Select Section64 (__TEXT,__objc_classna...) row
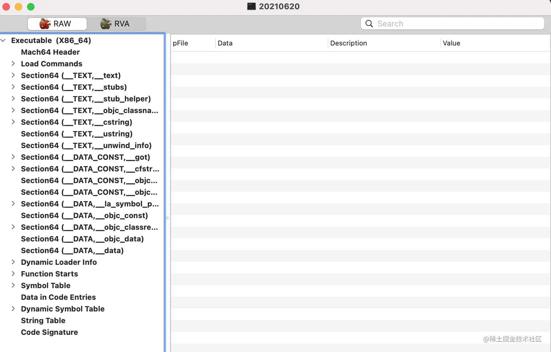This screenshot has height=352, width=551. tap(90, 110)
